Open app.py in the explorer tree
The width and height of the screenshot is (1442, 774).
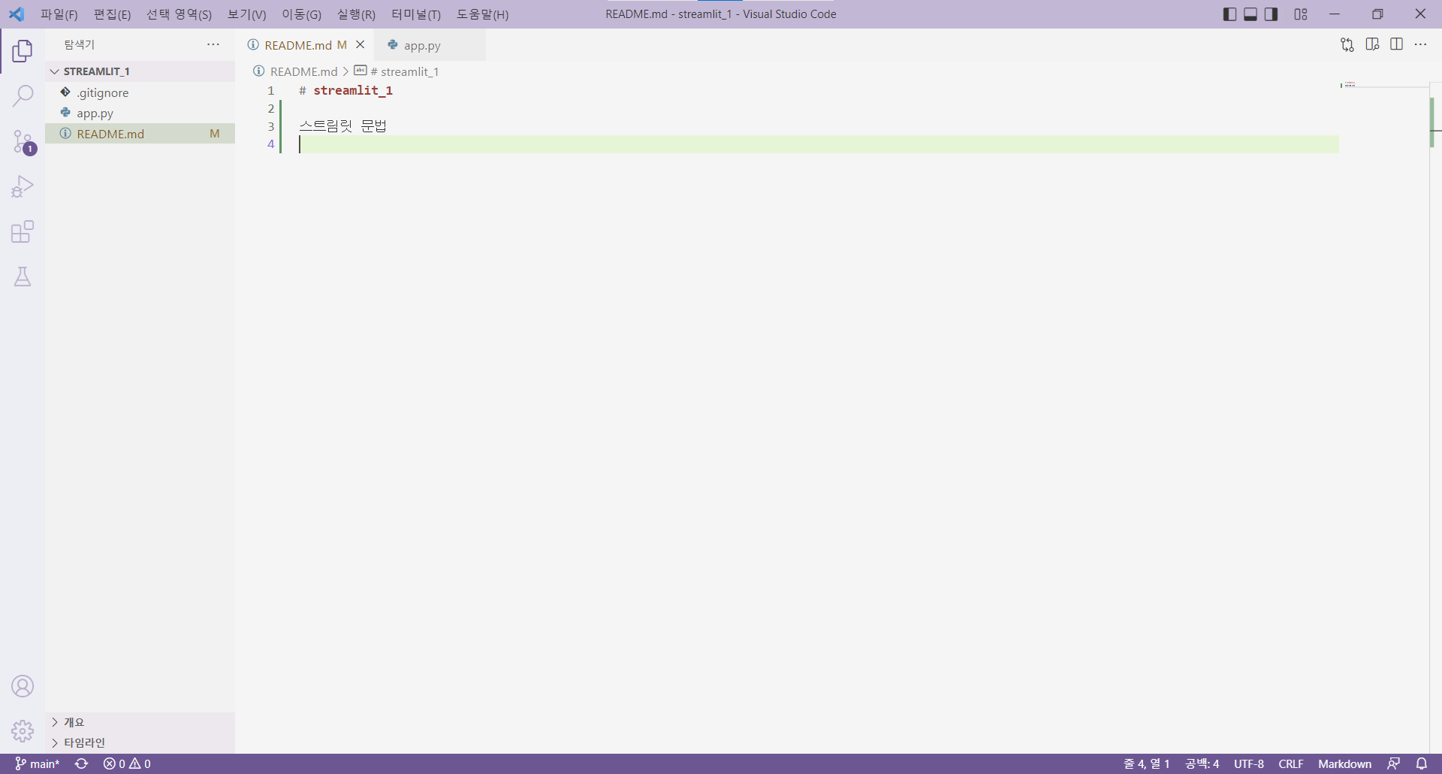[x=140, y=113]
